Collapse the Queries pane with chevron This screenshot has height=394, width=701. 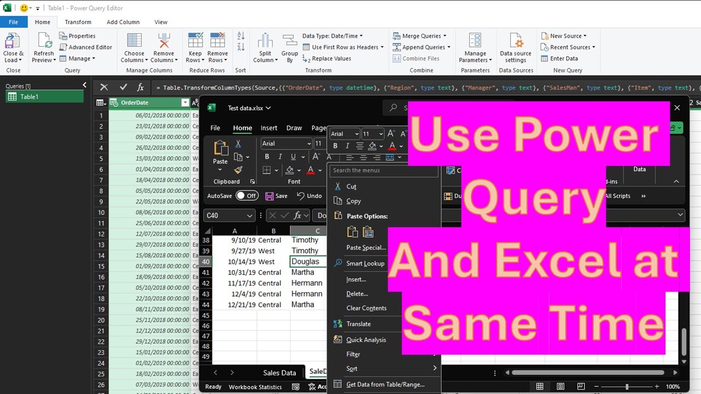coord(84,85)
